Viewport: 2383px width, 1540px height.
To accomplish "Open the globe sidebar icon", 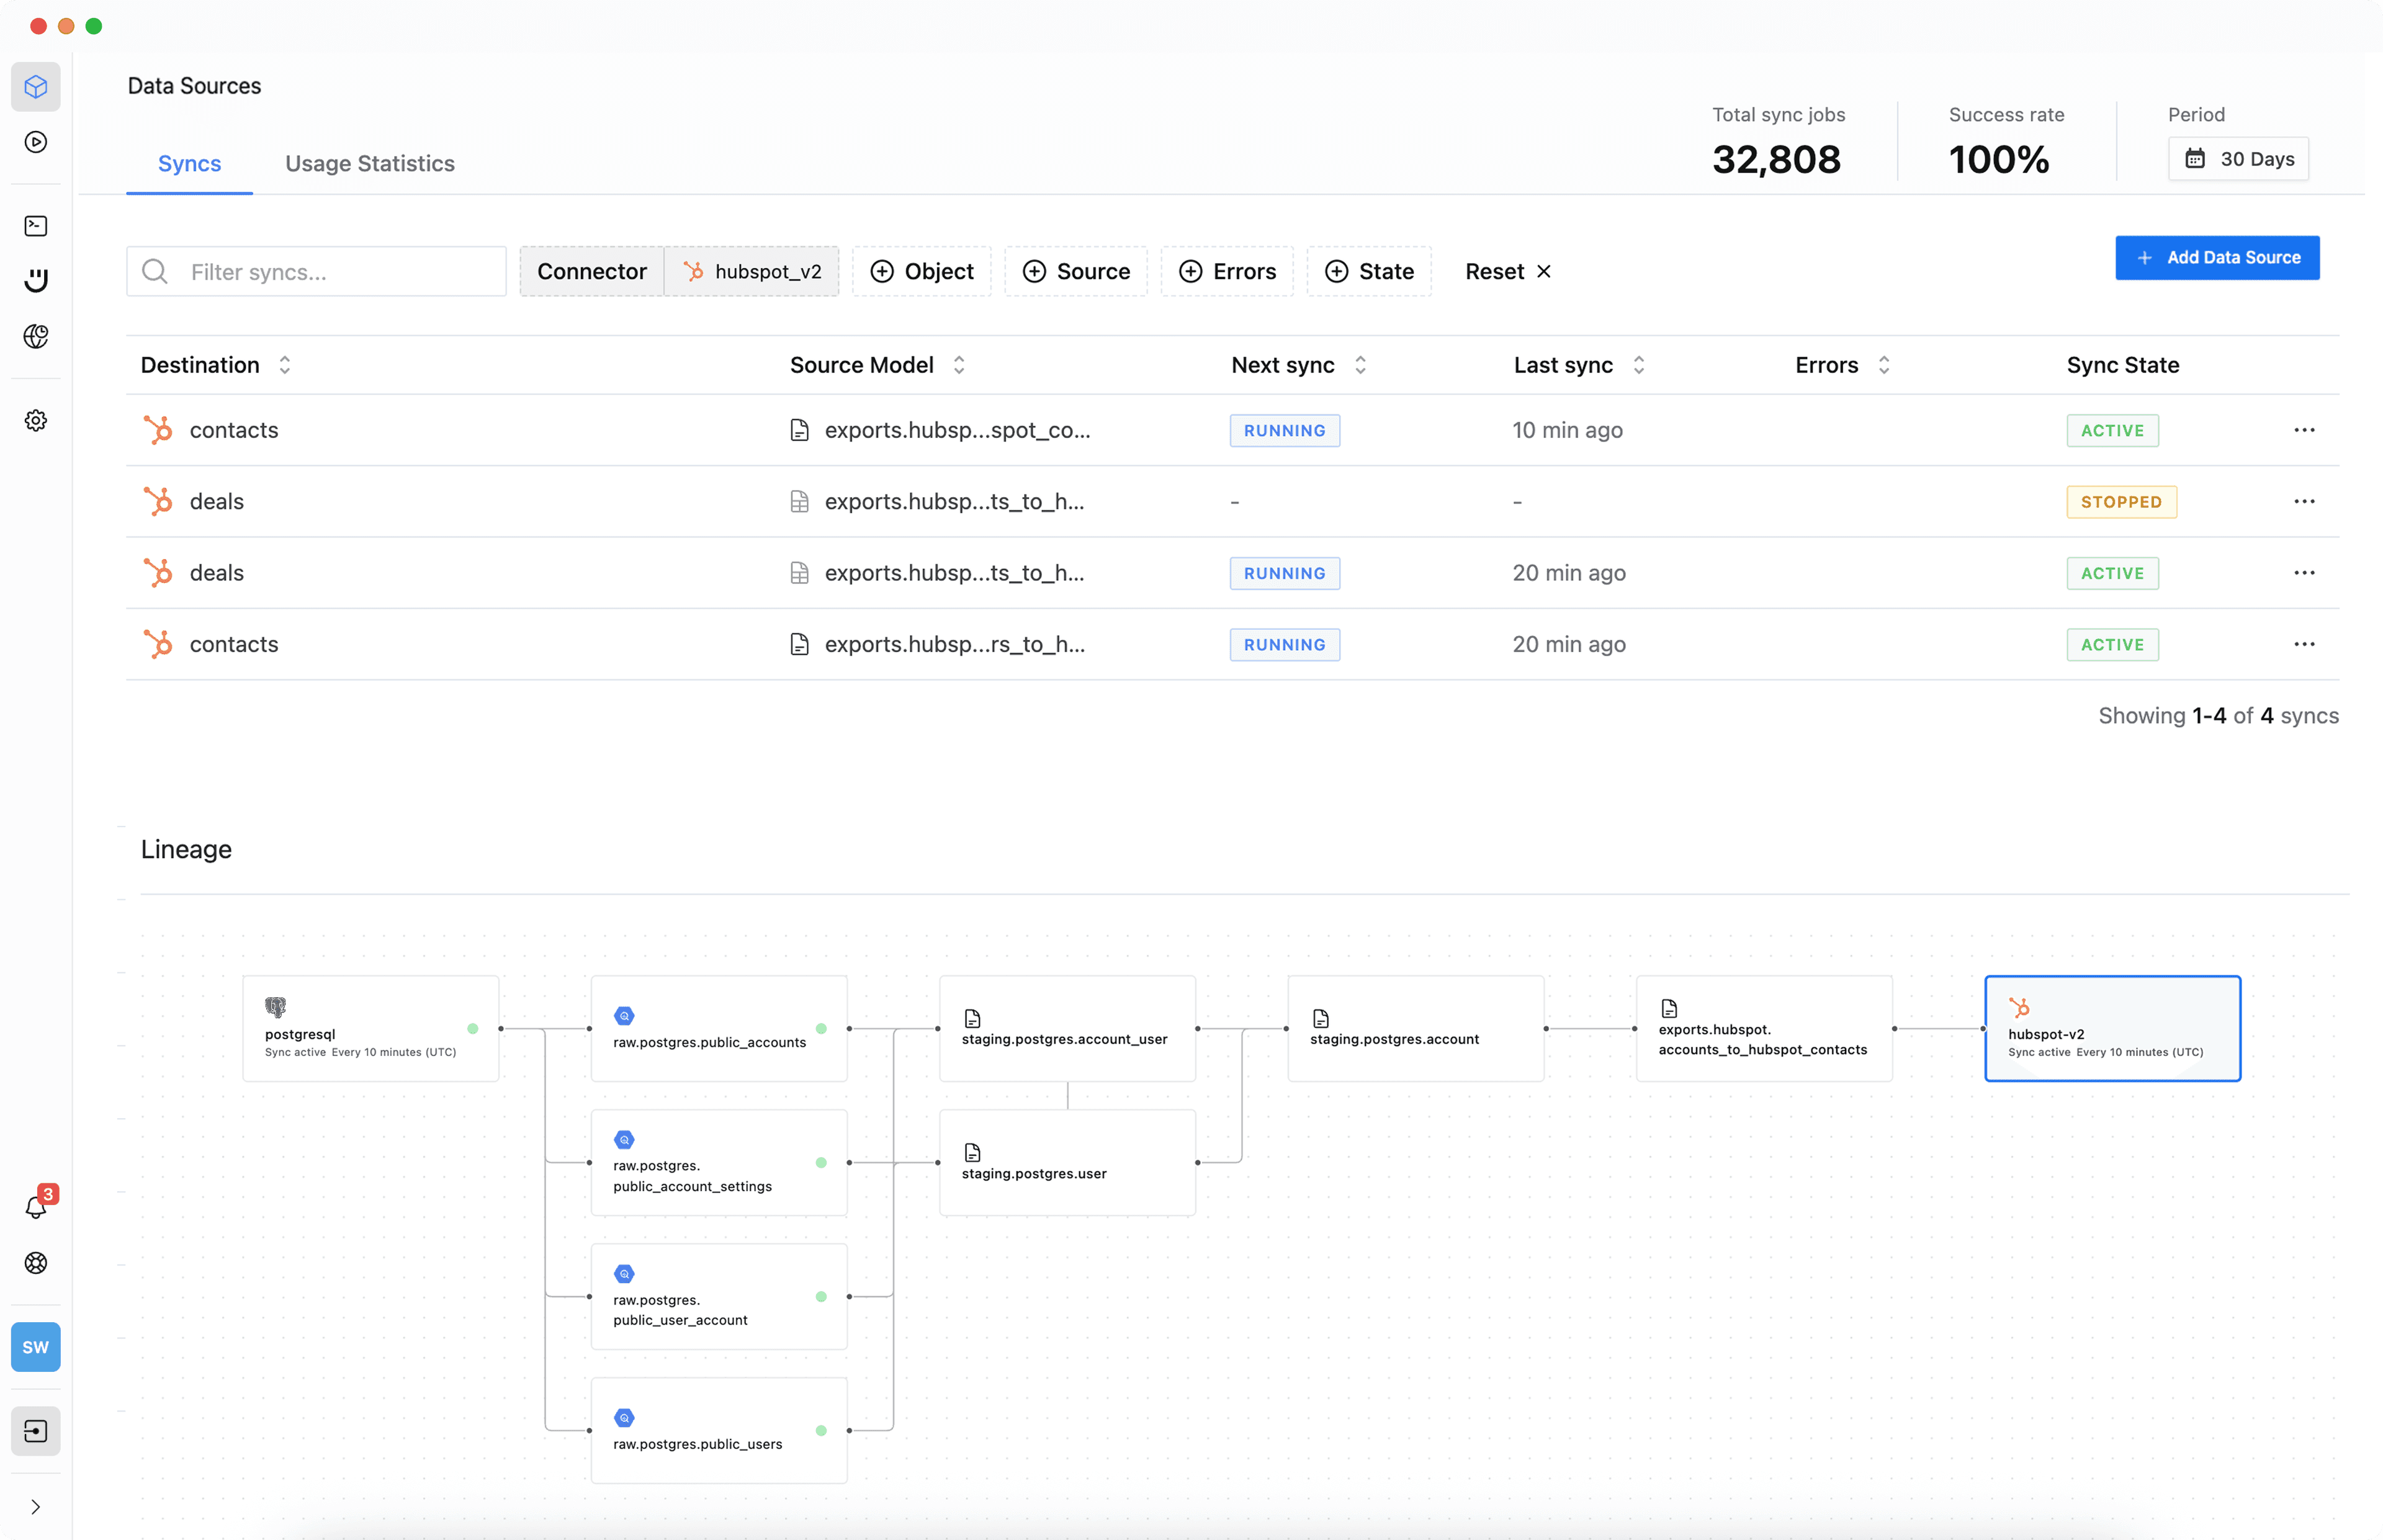I will coord(36,336).
